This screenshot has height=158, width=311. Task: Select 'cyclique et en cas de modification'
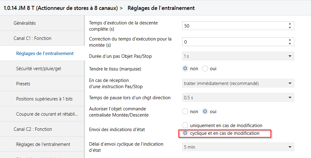point(185,133)
